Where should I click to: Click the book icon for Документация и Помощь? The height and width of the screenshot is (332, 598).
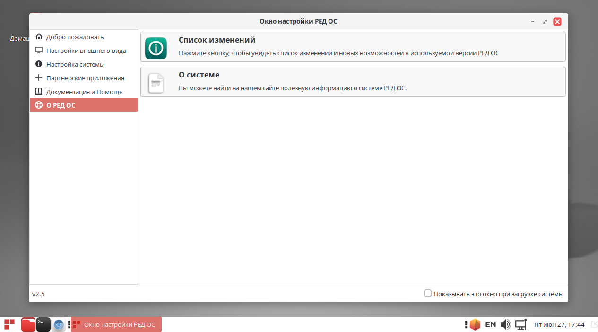click(39, 92)
